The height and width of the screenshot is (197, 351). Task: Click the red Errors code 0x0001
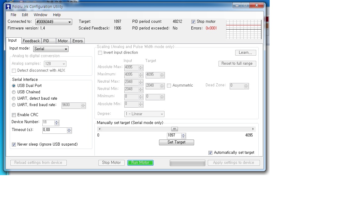point(211,28)
